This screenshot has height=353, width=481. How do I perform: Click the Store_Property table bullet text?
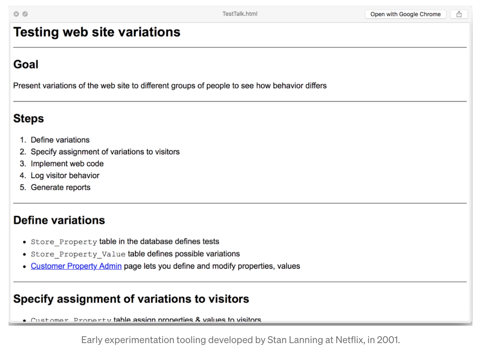[x=125, y=242]
